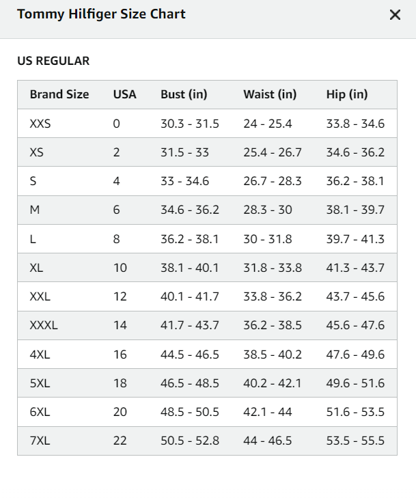This screenshot has width=416, height=500.
Task: Select the XXS brand size cell
Action: [x=40, y=124]
